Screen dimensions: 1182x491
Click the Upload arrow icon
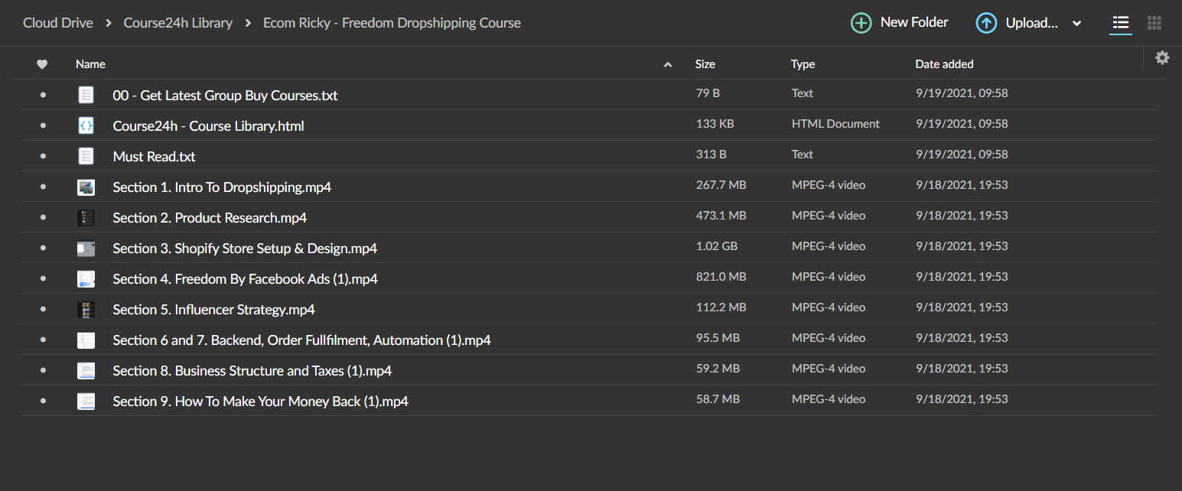click(986, 23)
